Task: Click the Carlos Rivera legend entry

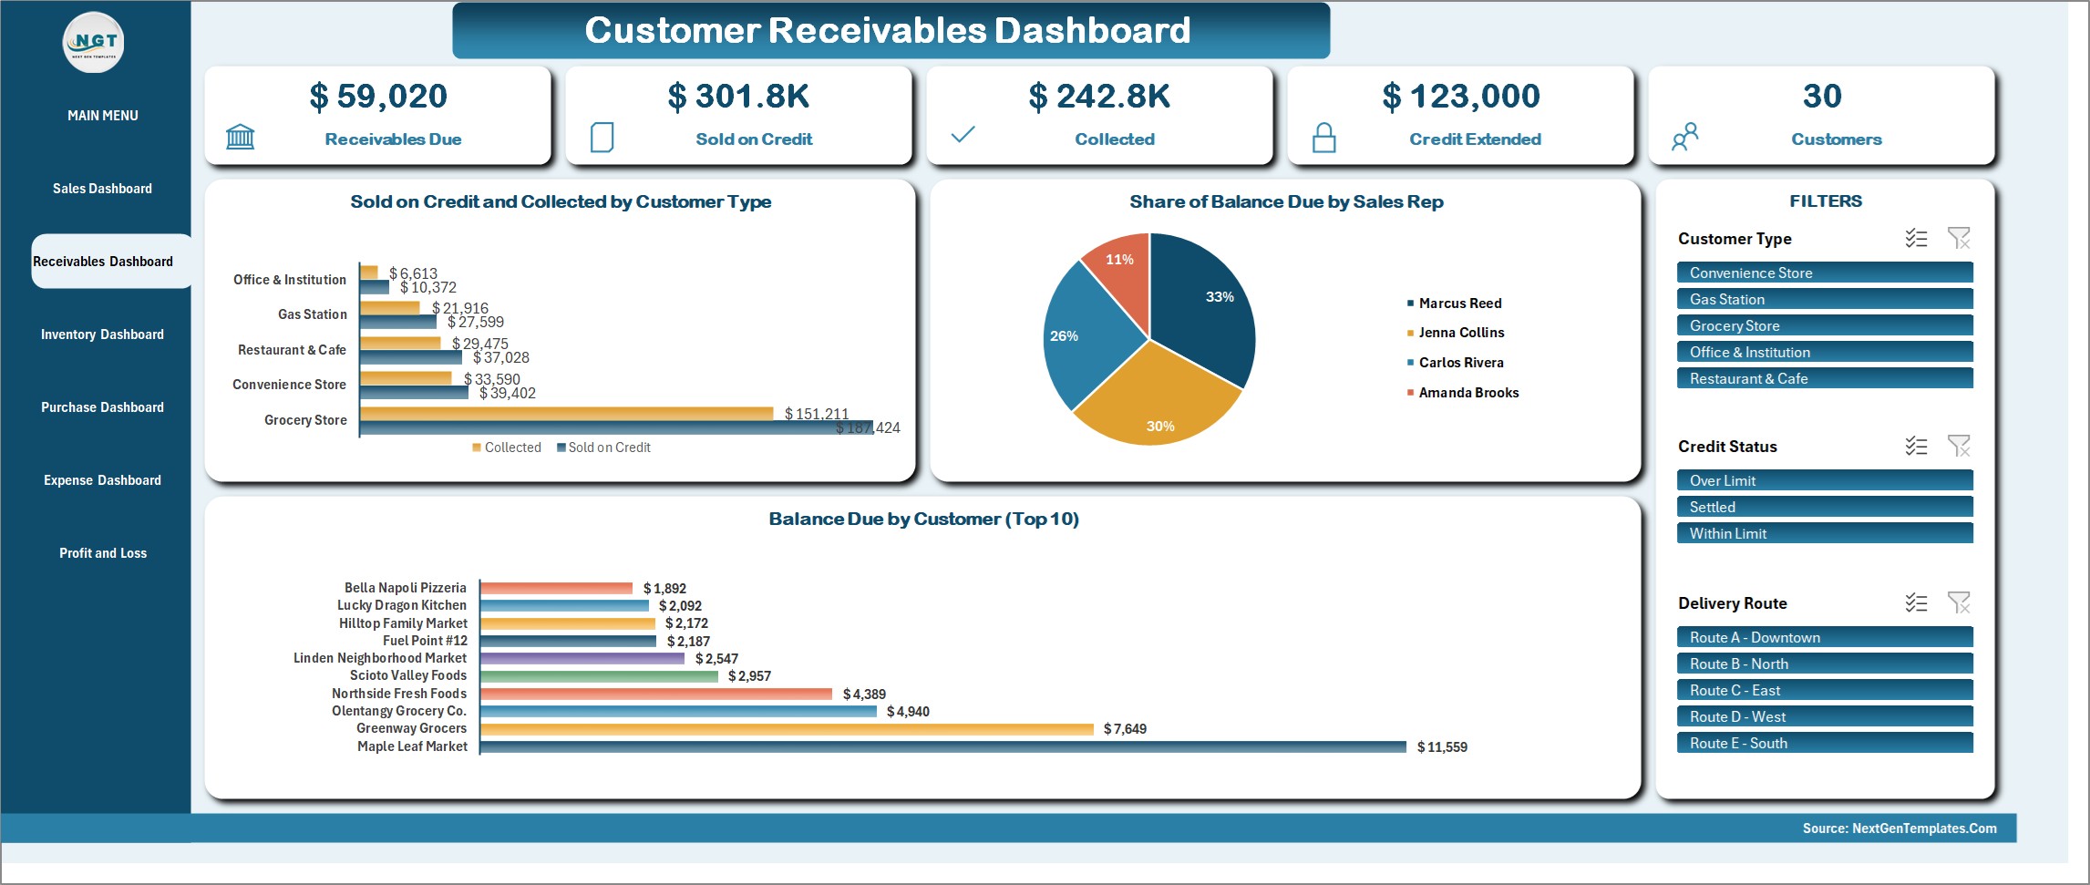Action: (1456, 363)
